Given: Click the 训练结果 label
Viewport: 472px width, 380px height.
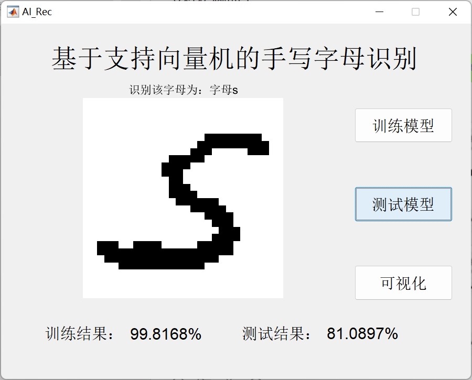Looking at the screenshot, I should pyautogui.click(x=80, y=334).
